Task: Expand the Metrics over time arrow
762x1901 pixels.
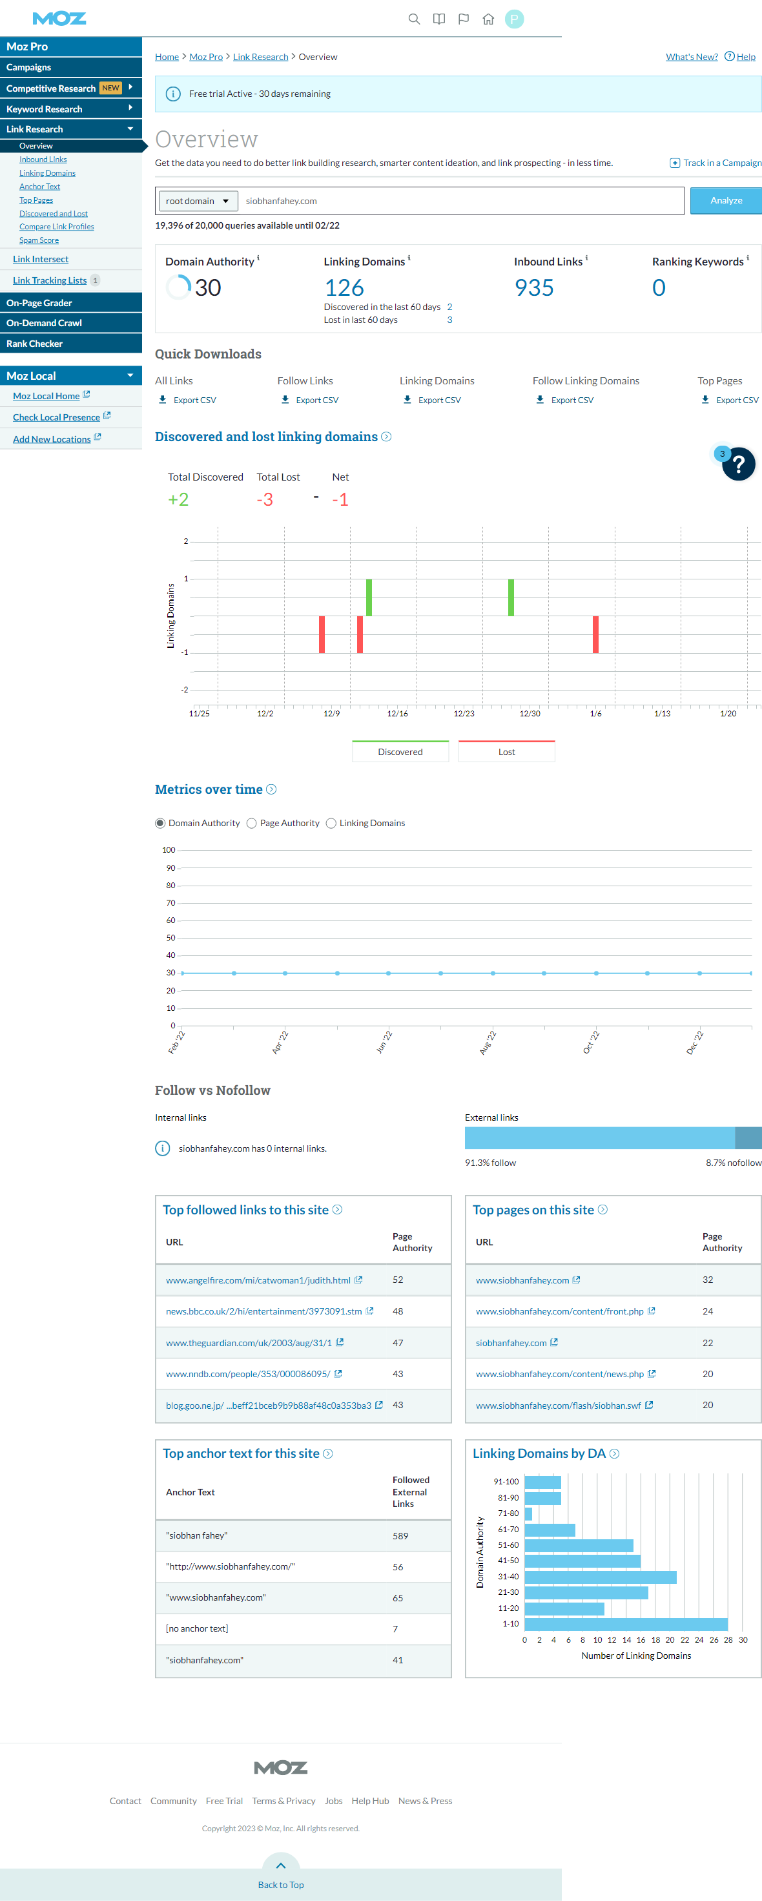Action: (271, 789)
